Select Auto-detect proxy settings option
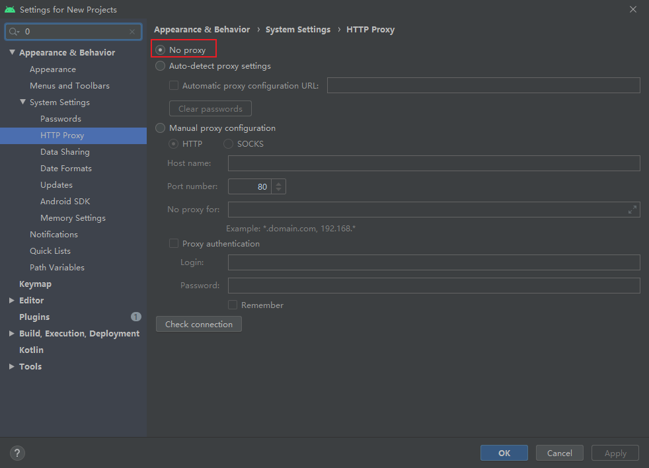The height and width of the screenshot is (468, 649). click(x=160, y=66)
